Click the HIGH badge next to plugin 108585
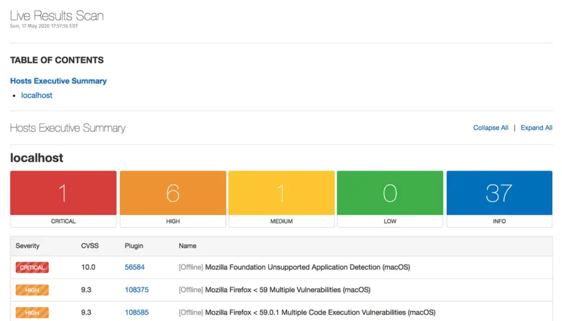 (x=32, y=312)
